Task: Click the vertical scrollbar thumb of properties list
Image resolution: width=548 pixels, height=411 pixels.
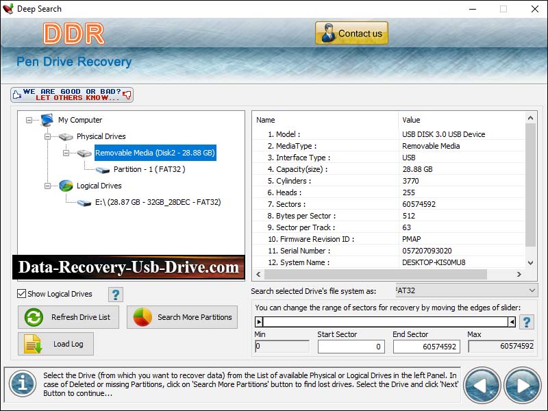Action: coord(530,184)
